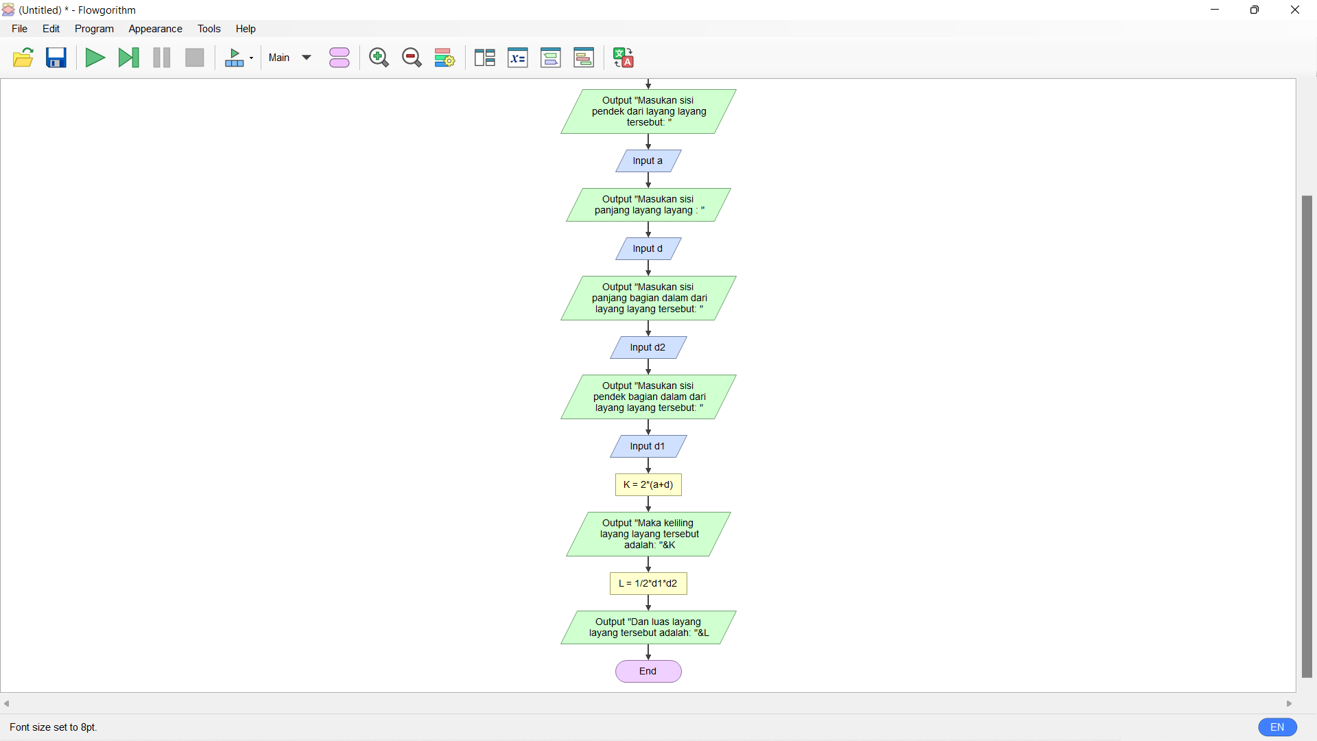Image resolution: width=1317 pixels, height=741 pixels.
Task: Run the program with the green play button
Action: pyautogui.click(x=95, y=58)
